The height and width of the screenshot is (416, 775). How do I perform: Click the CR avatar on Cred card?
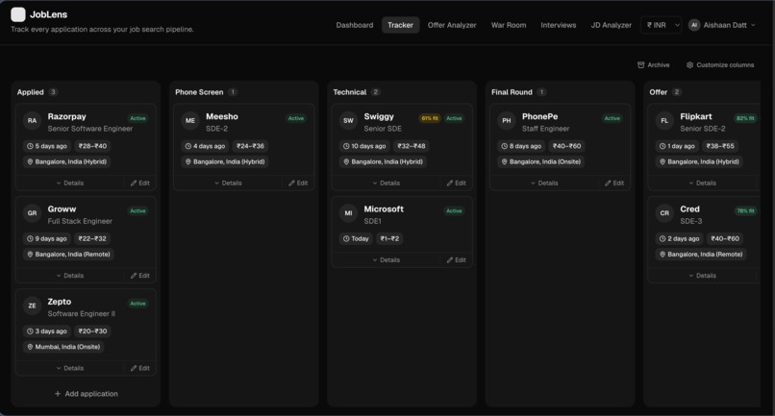coord(664,213)
